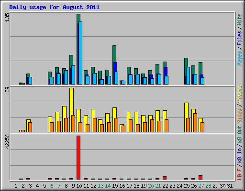The image size is (245, 191).
Task: Click day 10 on the x-axis
Action: coord(79,186)
